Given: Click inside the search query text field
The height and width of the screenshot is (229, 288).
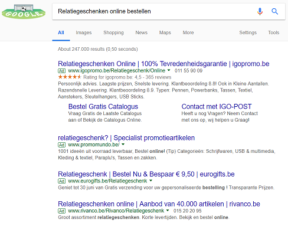Looking at the screenshot, I should (153, 11).
